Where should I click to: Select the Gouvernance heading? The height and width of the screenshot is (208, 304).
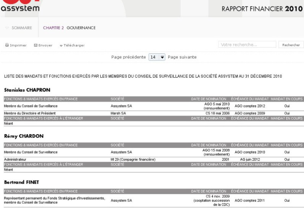pyautogui.click(x=81, y=28)
